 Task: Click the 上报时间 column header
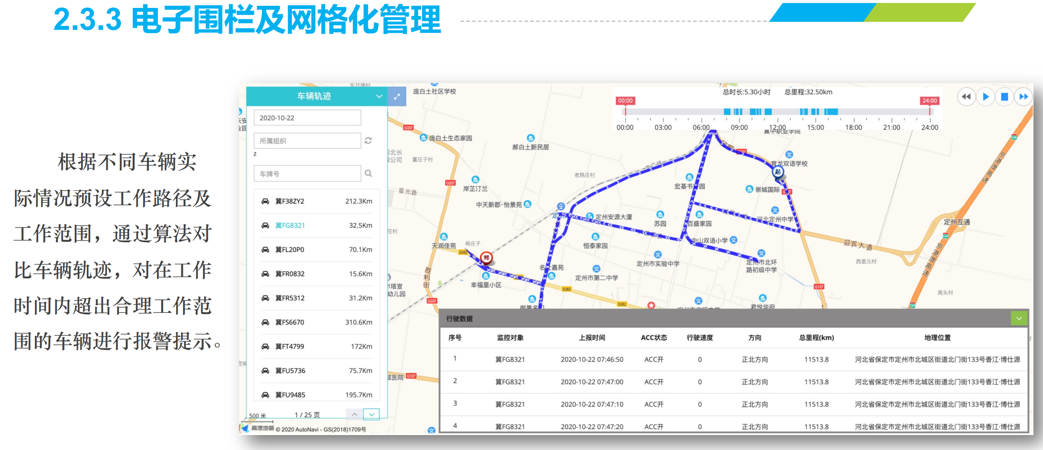coord(592,337)
